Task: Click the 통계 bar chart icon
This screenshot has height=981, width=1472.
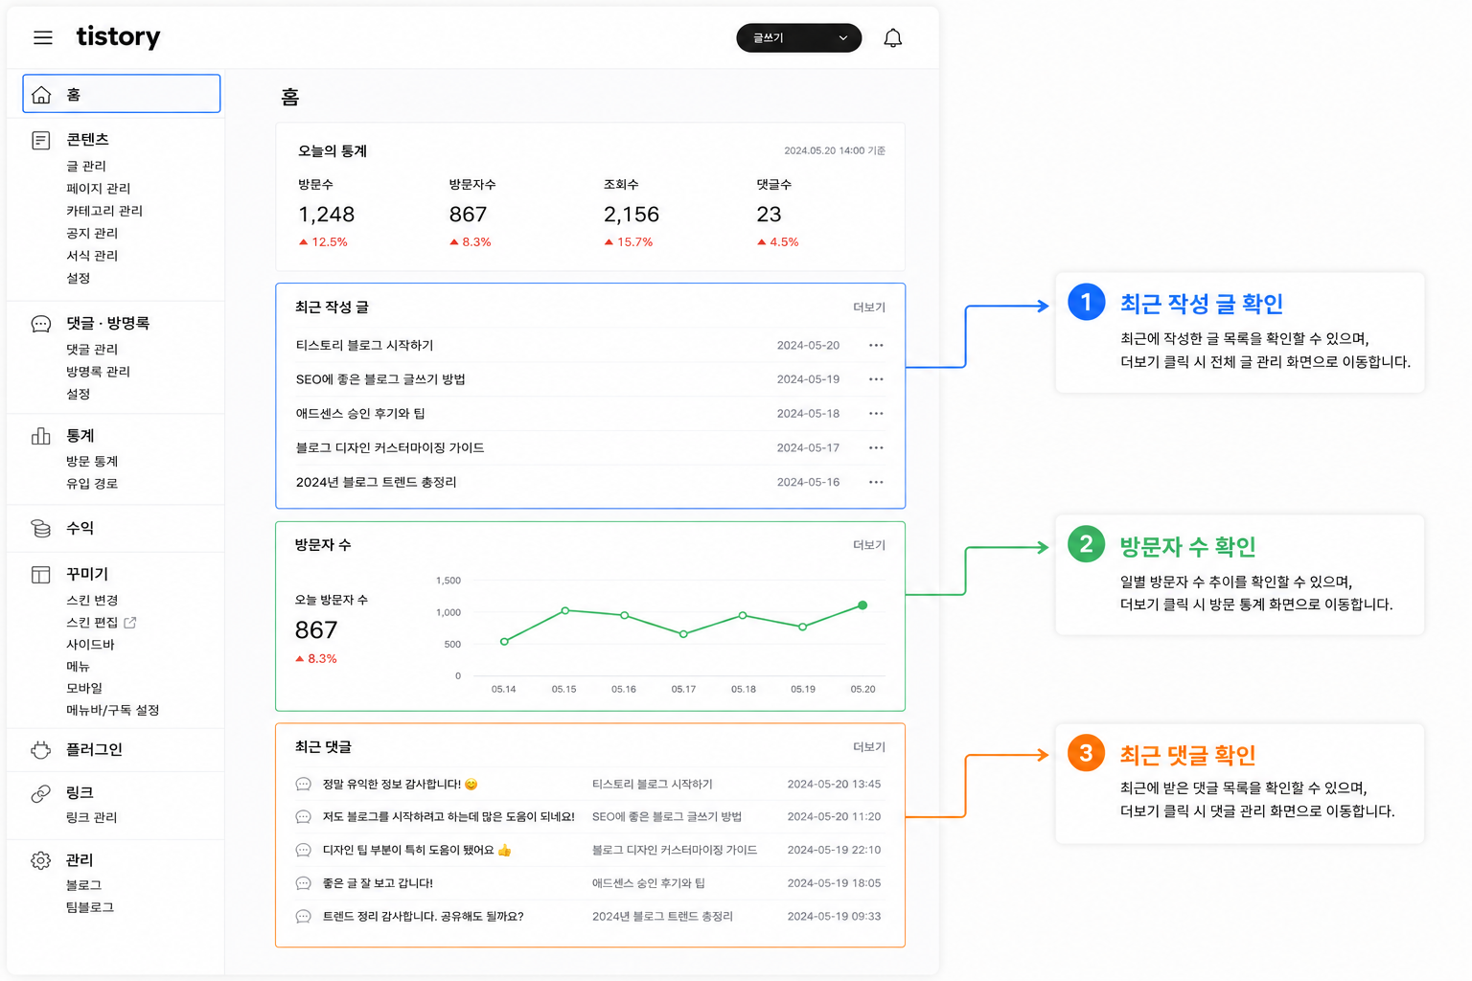Action: point(41,436)
